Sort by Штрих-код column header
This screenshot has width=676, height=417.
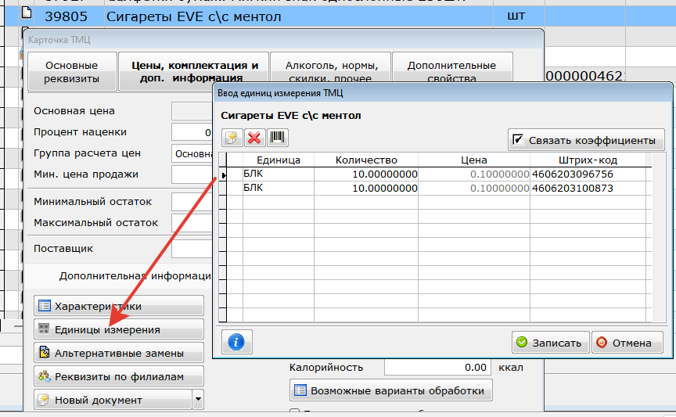588,160
